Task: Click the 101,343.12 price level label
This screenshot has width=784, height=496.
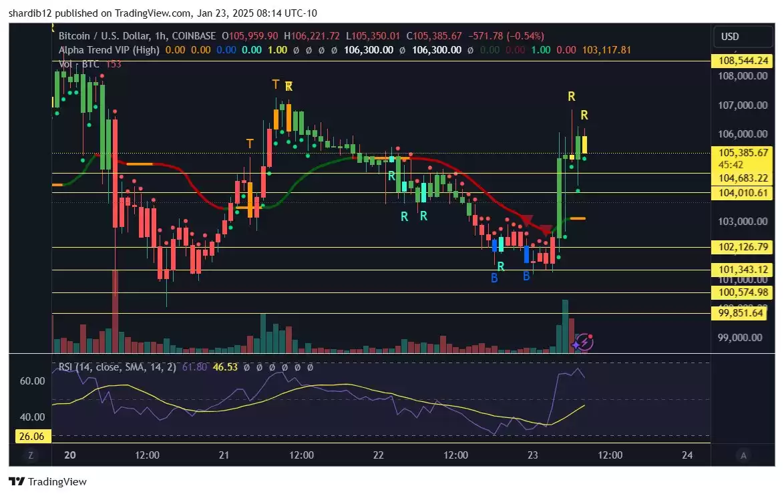Action: coord(743,270)
